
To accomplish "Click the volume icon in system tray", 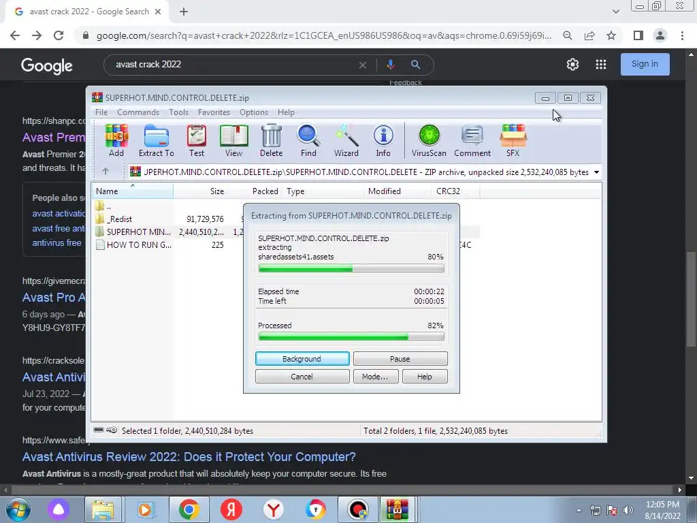I will (x=628, y=510).
